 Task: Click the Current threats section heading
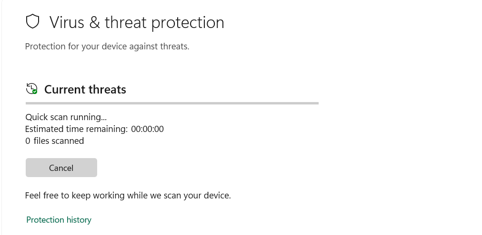(x=85, y=89)
